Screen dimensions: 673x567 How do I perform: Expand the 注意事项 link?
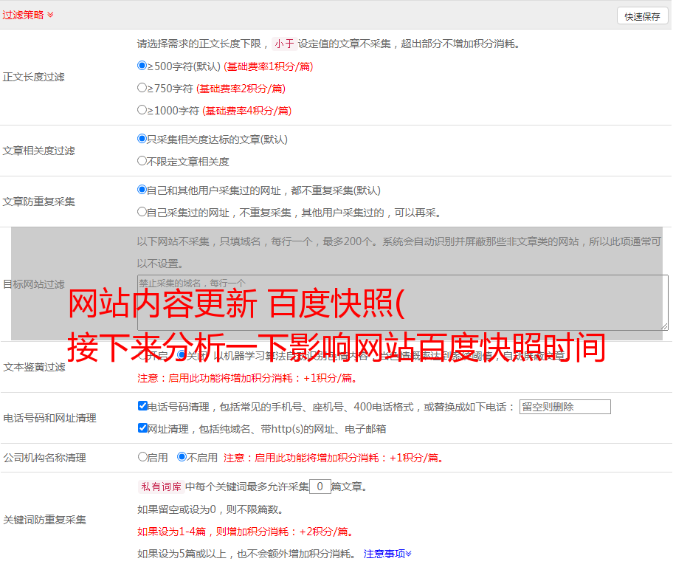(x=387, y=553)
